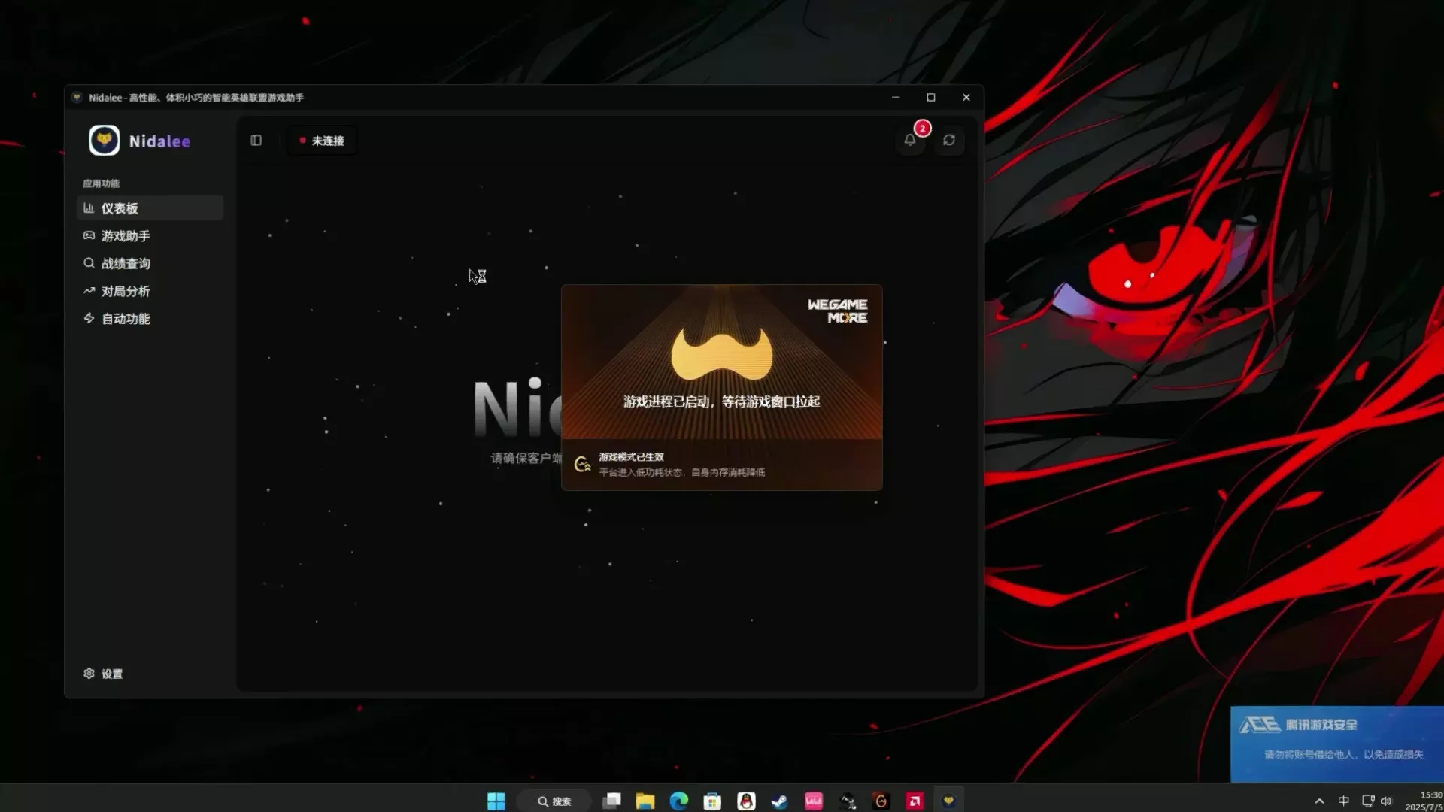Open the Steam taskbar icon
This screenshot has height=812, width=1444.
point(780,801)
